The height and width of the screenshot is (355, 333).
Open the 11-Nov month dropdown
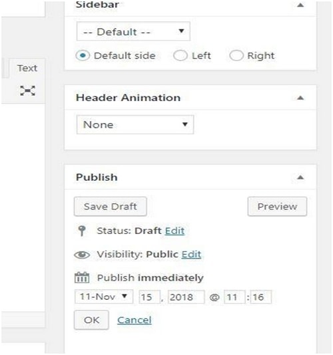pyautogui.click(x=104, y=296)
